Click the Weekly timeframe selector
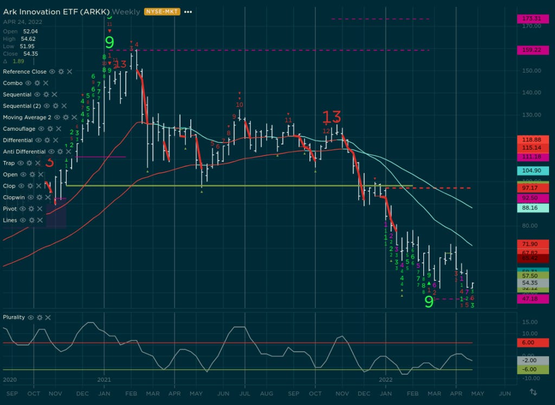The width and height of the screenshot is (555, 405). click(x=126, y=12)
